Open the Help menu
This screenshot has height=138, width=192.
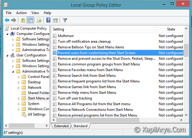coord(48,13)
